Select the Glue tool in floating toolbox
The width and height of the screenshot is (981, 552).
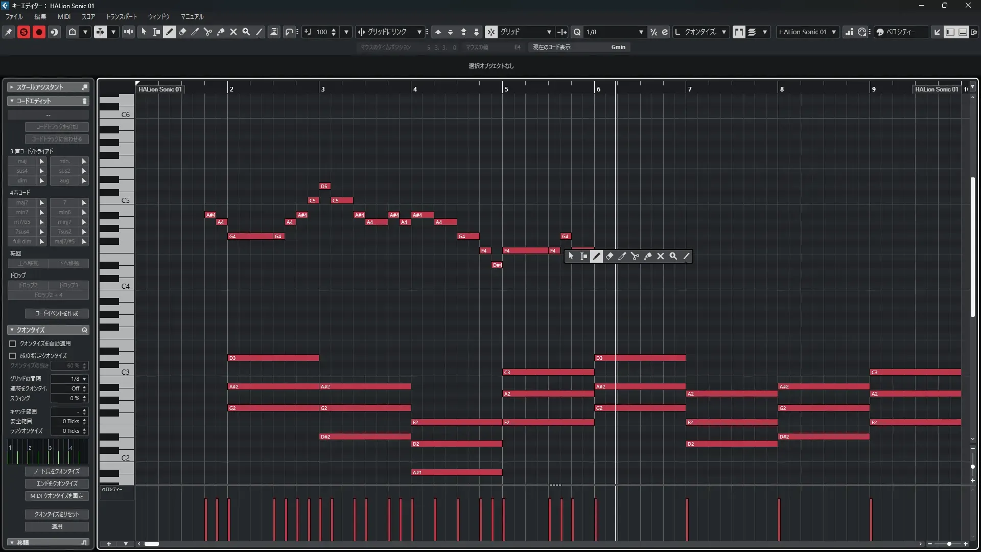click(647, 256)
